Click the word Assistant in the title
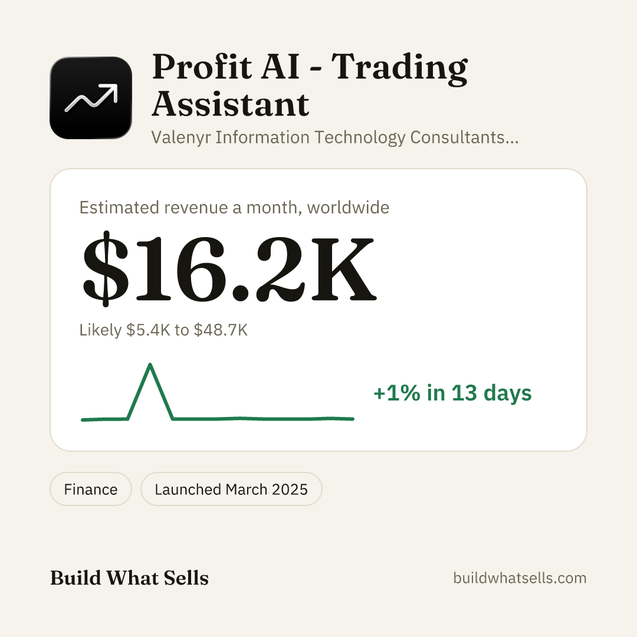Screen dimensions: 637x637 click(x=231, y=104)
